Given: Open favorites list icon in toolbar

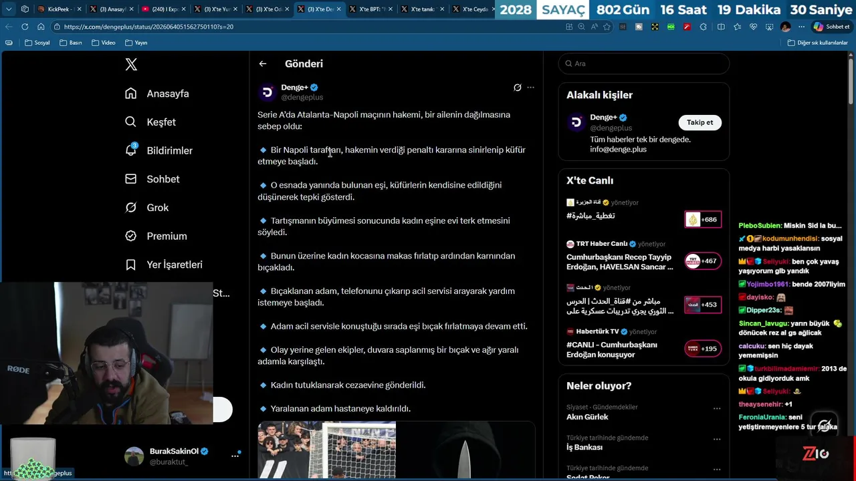Looking at the screenshot, I should (x=737, y=27).
